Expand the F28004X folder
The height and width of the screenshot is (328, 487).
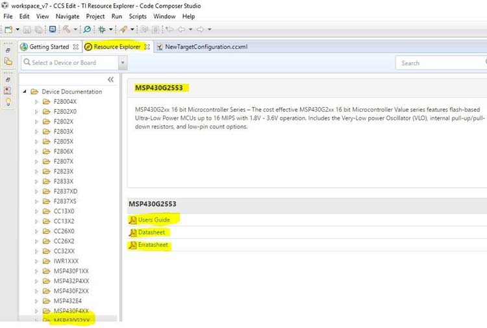pyautogui.click(x=36, y=101)
